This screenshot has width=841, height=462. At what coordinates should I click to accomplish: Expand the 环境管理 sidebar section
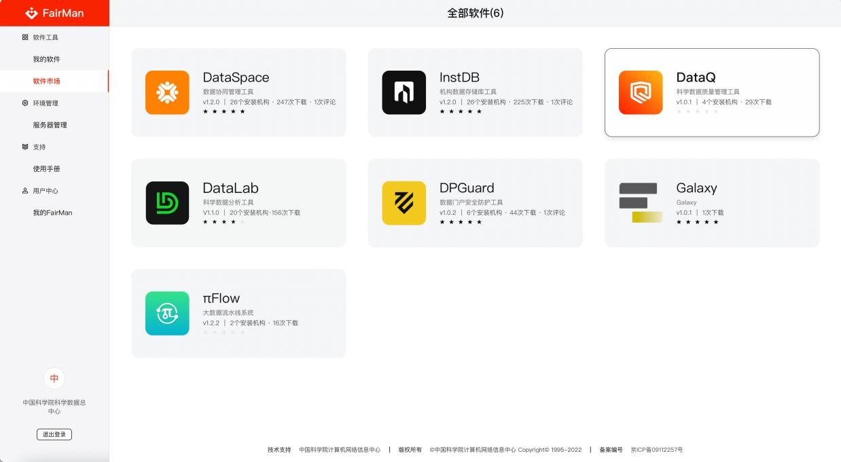click(x=46, y=103)
